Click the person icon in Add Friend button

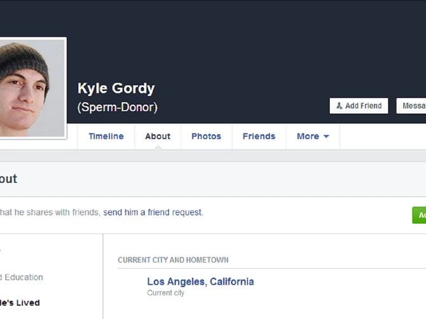pos(340,106)
